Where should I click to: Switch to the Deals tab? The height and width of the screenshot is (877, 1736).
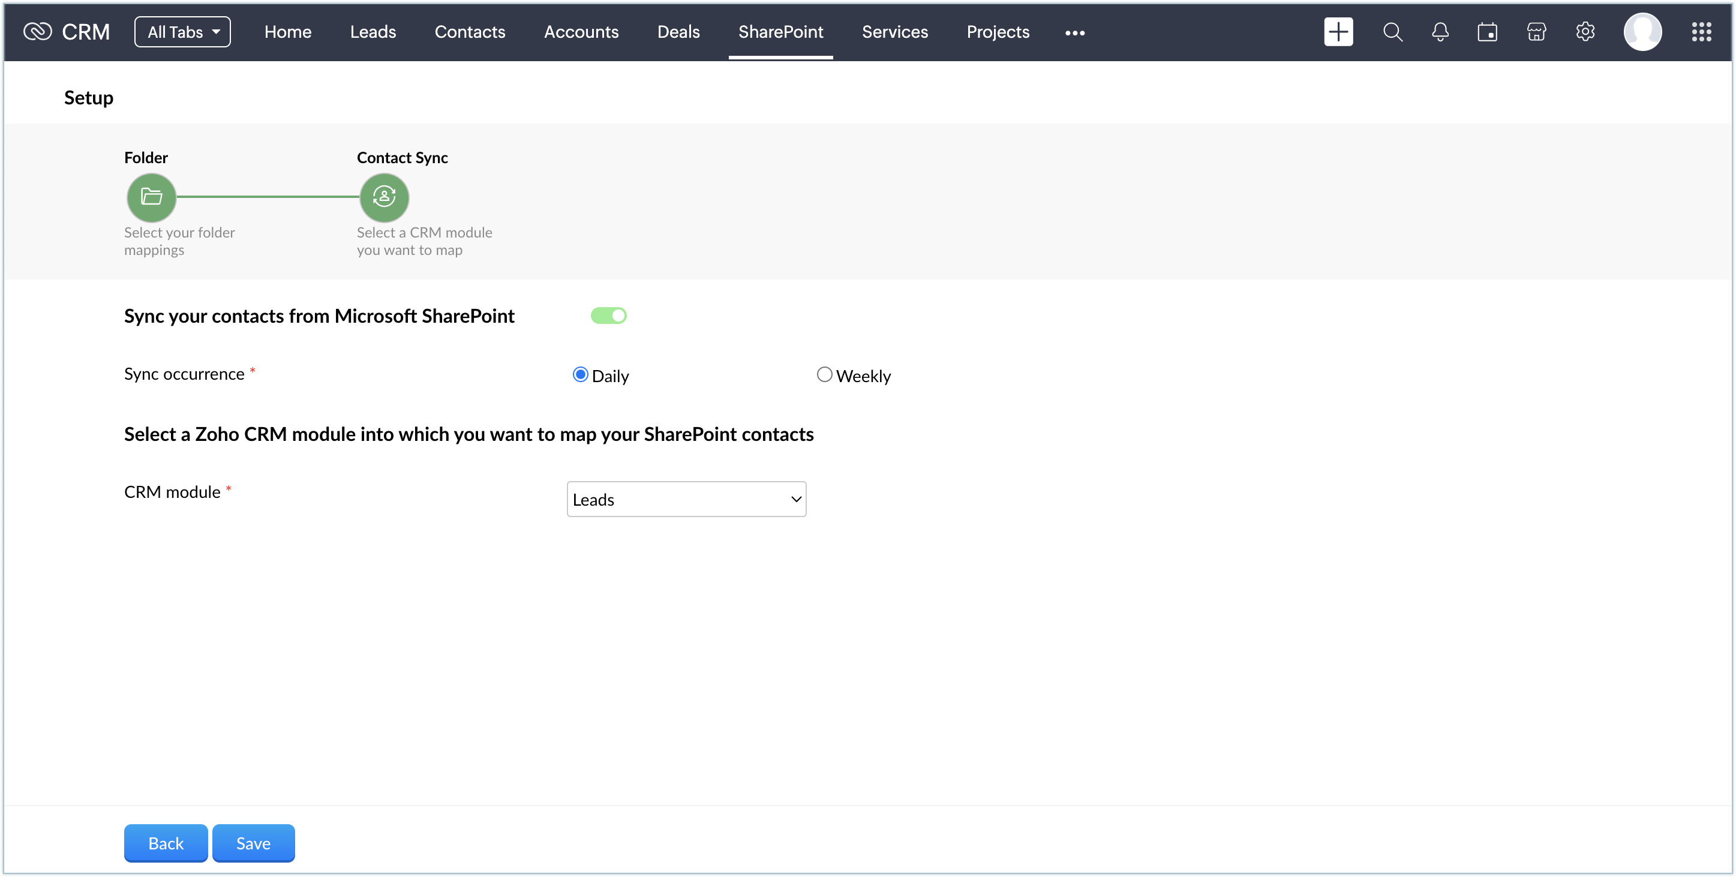point(678,32)
